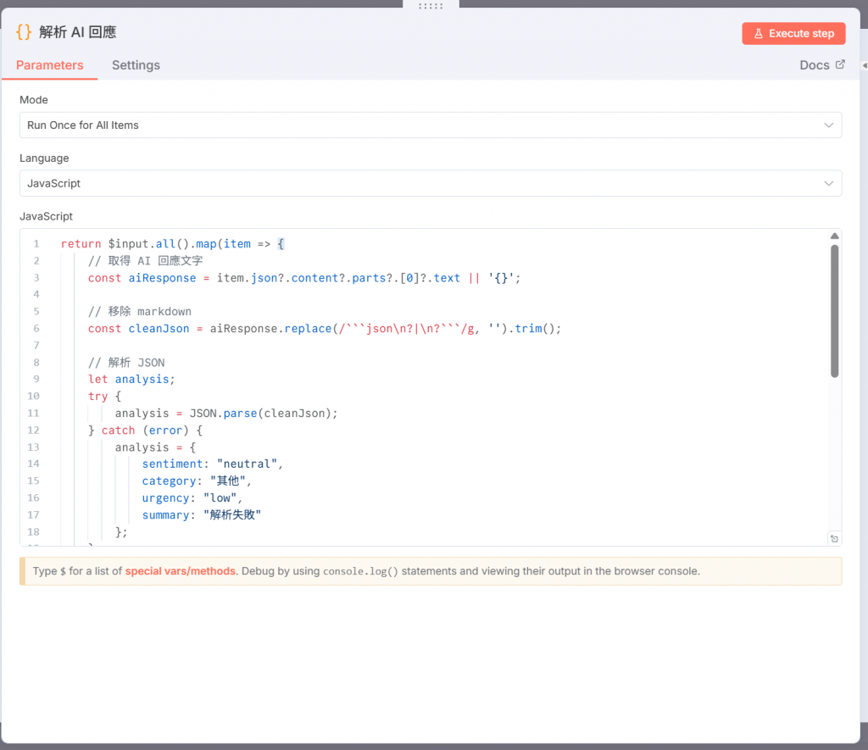Image resolution: width=868 pixels, height=750 pixels.
Task: Switch to the Settings tab
Action: pos(136,65)
